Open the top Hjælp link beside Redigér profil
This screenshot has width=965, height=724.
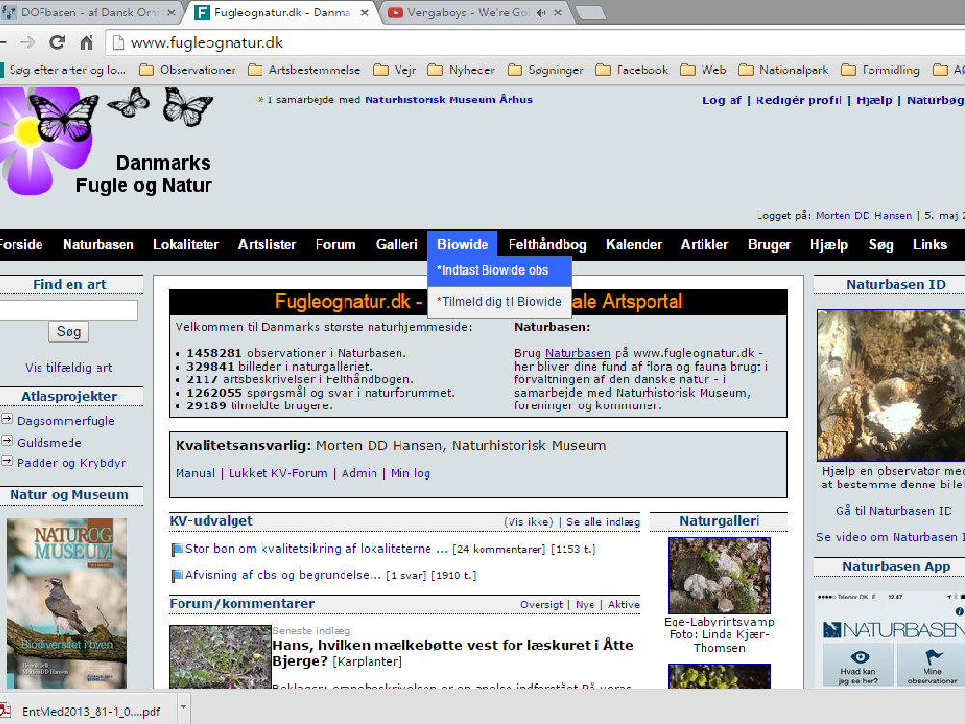point(874,100)
